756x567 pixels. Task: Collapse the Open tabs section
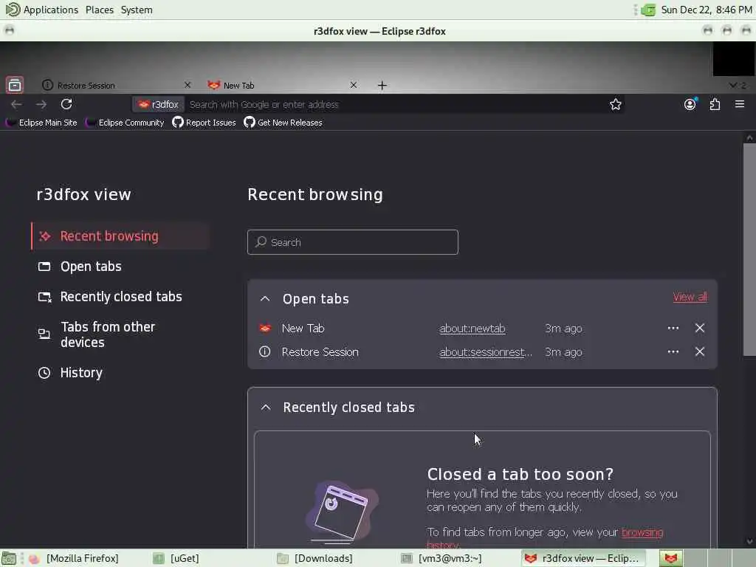265,299
